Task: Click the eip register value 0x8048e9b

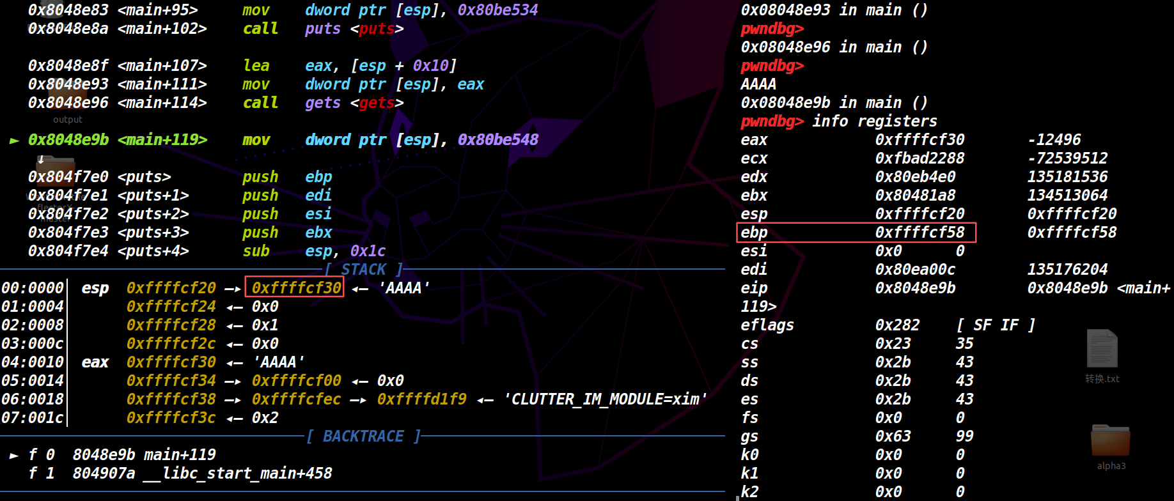Action: [x=915, y=288]
